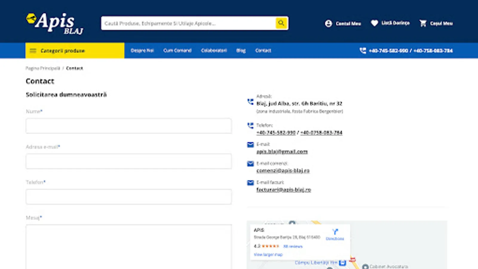Go to the Cum Comand page
This screenshot has height=269, width=478.
pos(177,51)
